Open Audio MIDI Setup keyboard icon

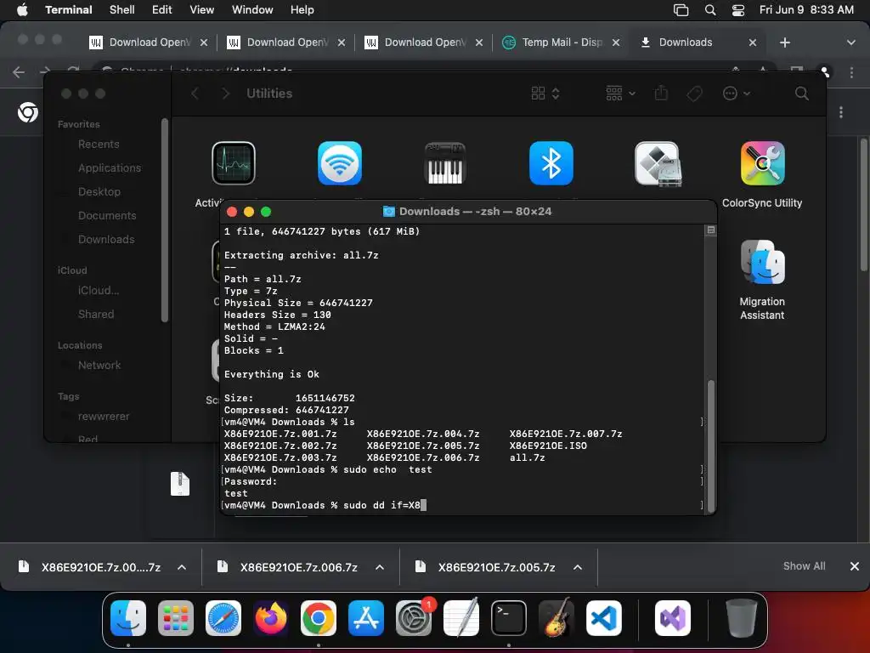[x=445, y=163]
